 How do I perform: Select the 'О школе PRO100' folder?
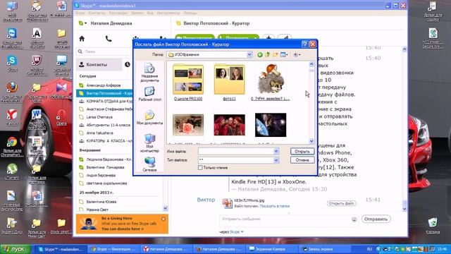(x=188, y=83)
